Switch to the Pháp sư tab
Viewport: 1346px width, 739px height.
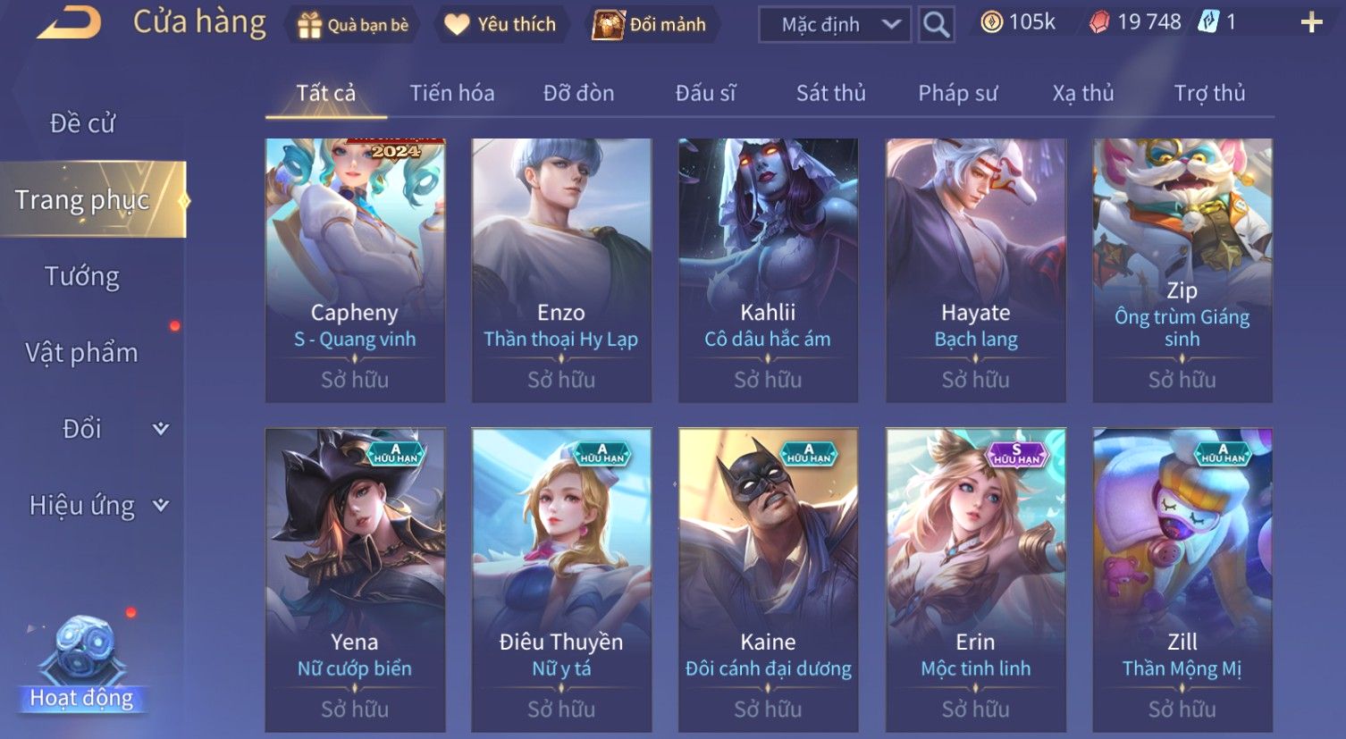pos(958,93)
